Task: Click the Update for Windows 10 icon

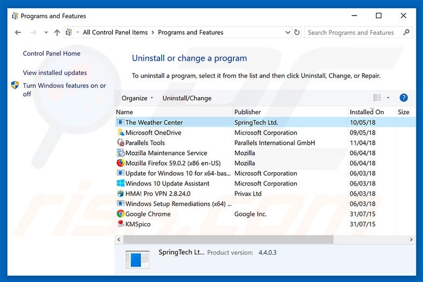Action: click(x=120, y=173)
